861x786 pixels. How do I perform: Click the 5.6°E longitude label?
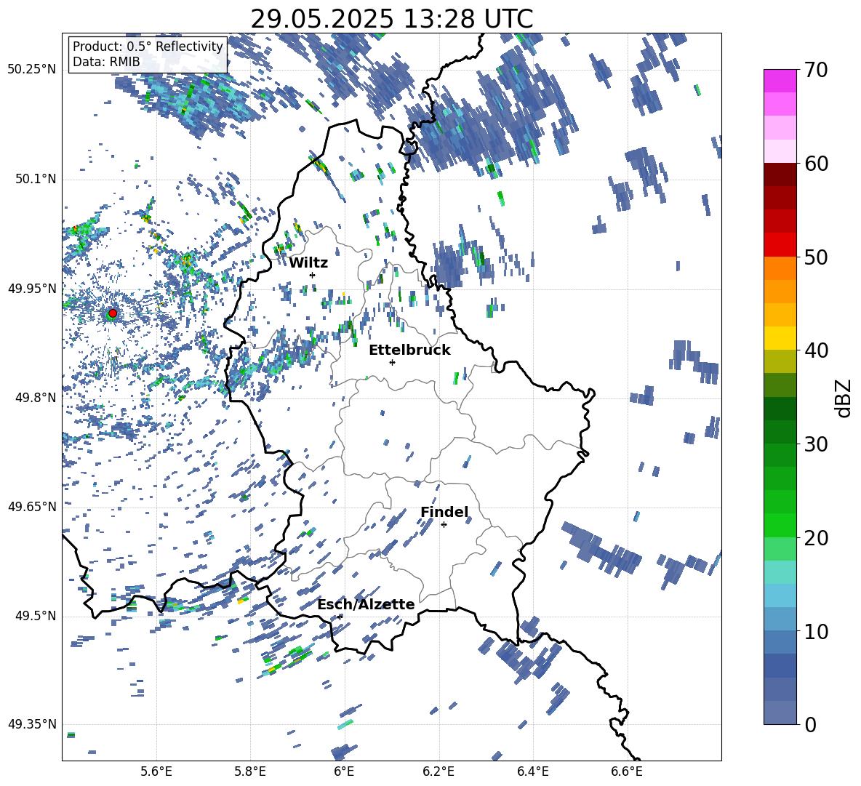point(156,771)
